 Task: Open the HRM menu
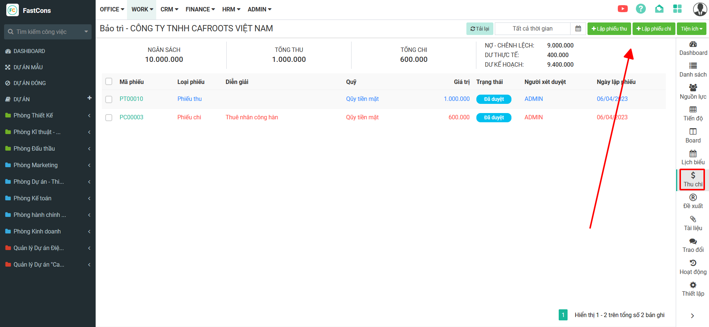pos(231,10)
